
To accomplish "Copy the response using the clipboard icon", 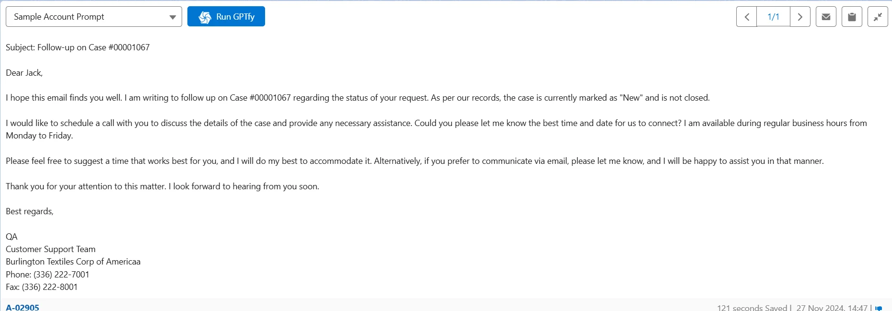I will (852, 17).
